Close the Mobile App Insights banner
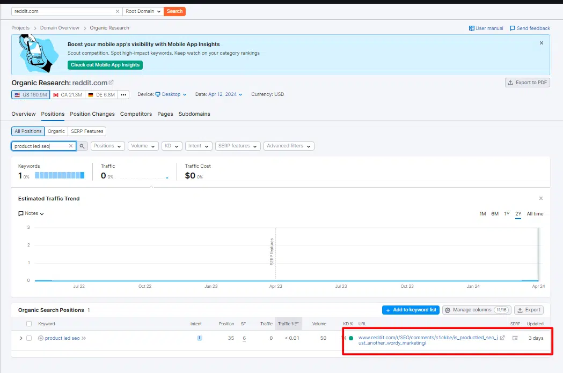This screenshot has width=563, height=373. (x=542, y=43)
